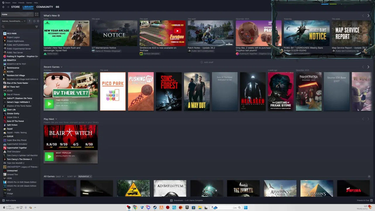The image size is (375, 211).
Task: Select Sea of Thieves in game list
Action: pyautogui.click(x=13, y=94)
